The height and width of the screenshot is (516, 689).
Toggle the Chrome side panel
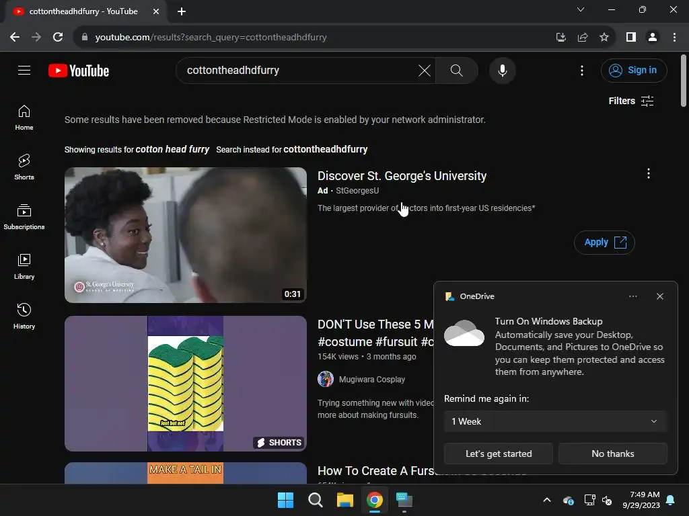tap(631, 38)
